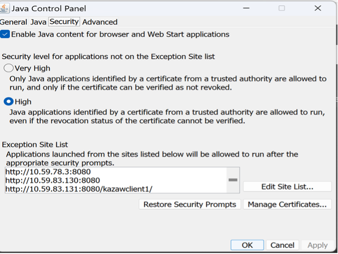Screen dimensions: 338x254
Task: Uncheck Enable Java content for browser
Action: pos(5,34)
